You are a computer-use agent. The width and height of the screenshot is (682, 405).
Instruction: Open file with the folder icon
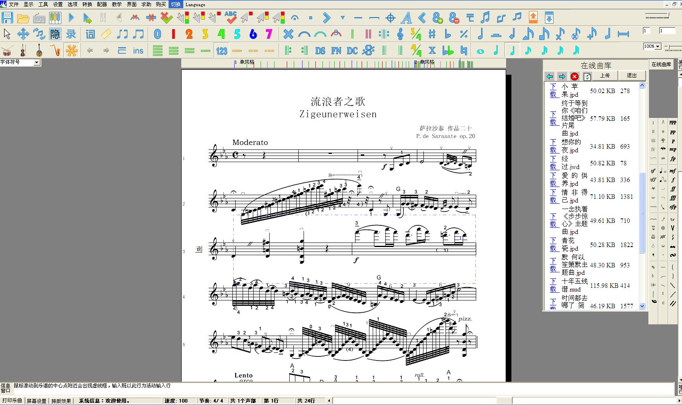(23, 18)
